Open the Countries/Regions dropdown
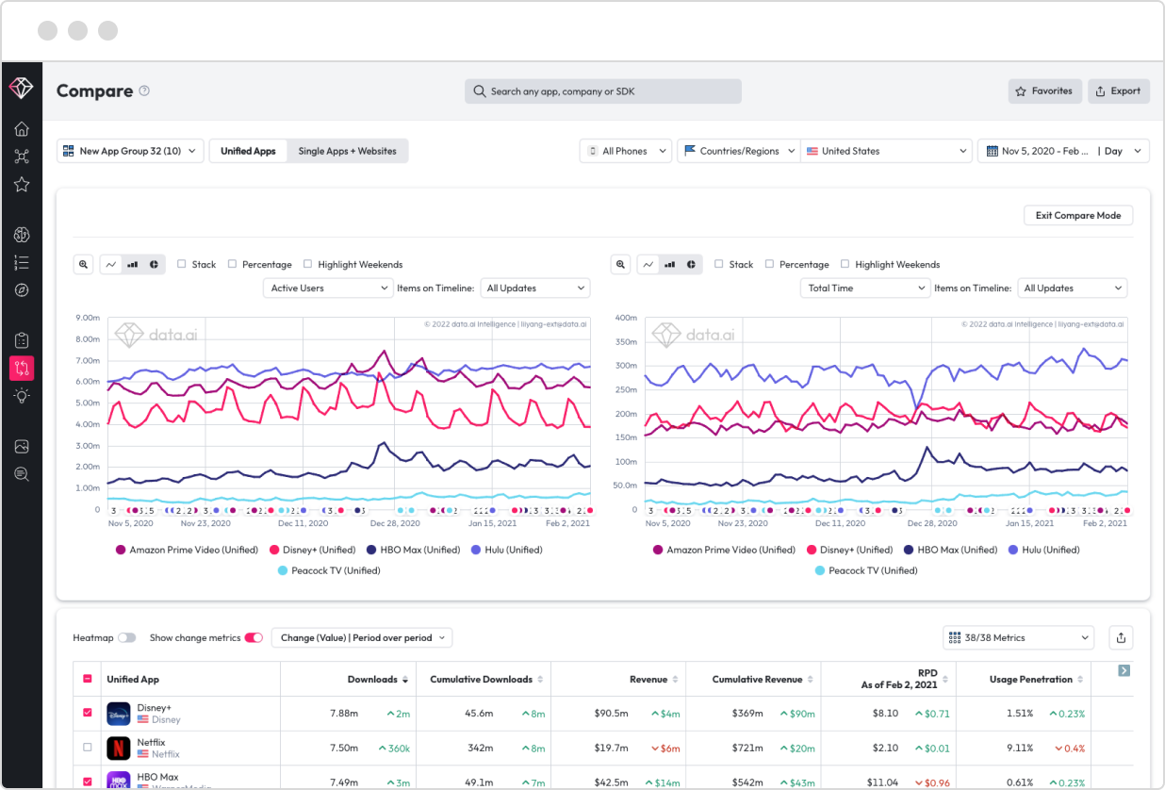 coord(739,151)
